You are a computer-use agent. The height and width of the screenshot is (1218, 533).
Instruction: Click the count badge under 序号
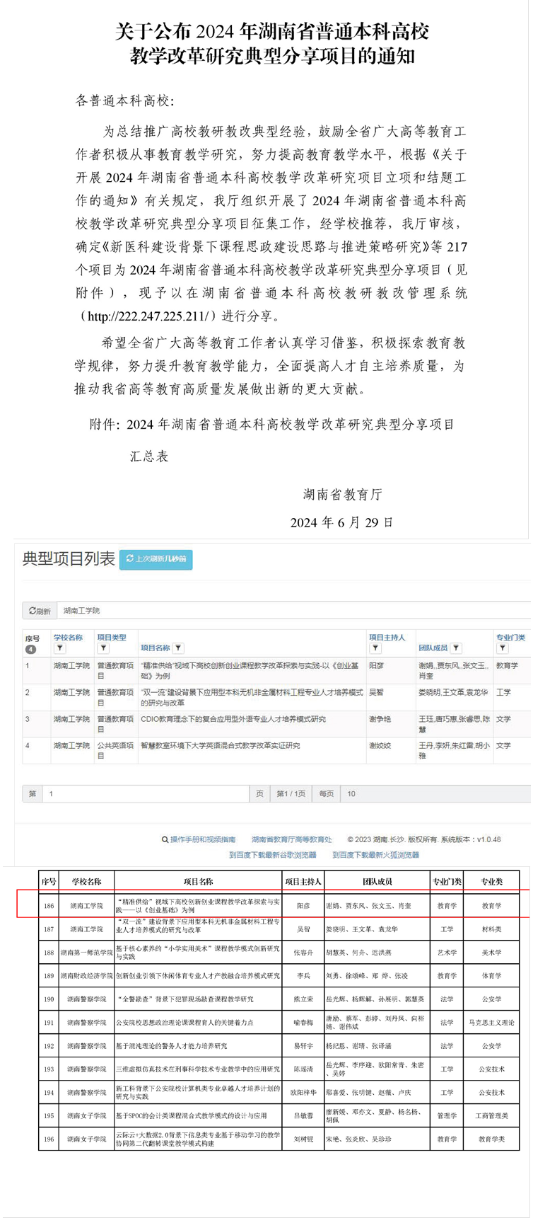pos(30,649)
